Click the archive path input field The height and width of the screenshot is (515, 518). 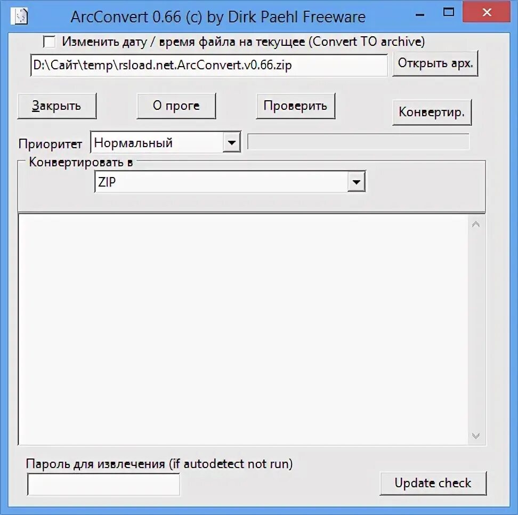pyautogui.click(x=209, y=65)
